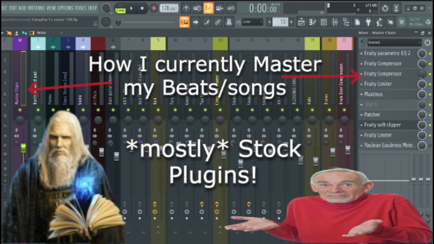Click the auto-scroll arrow icon
434x244 pixels.
[196, 22]
